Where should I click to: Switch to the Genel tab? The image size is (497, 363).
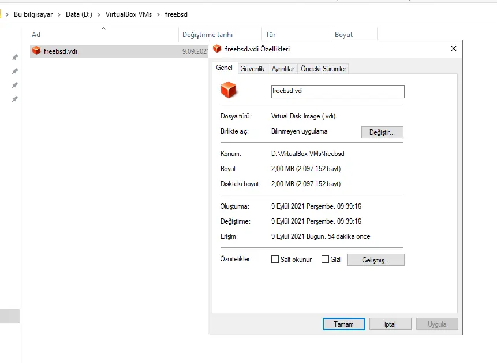pyautogui.click(x=225, y=68)
